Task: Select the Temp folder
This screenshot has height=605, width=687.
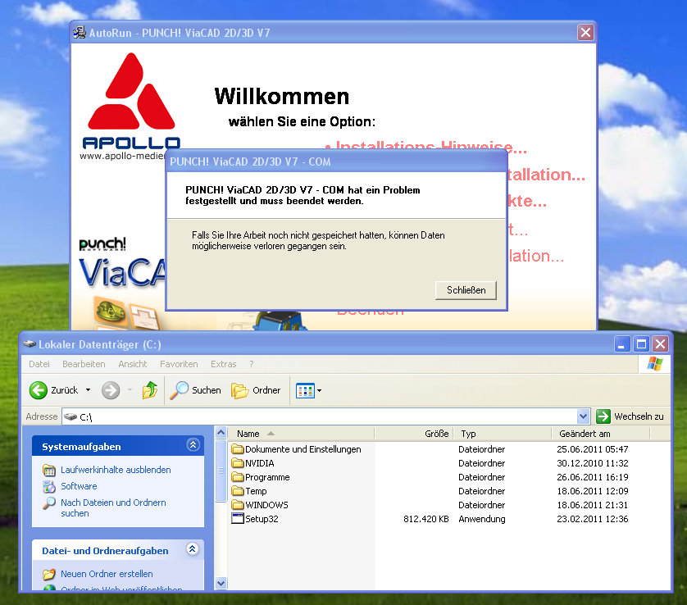Action: click(256, 491)
